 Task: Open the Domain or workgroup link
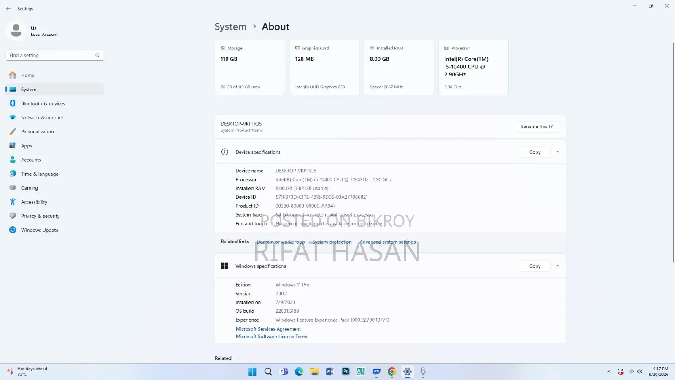pos(281,242)
